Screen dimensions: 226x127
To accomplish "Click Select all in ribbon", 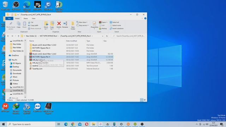I will point(114,22).
